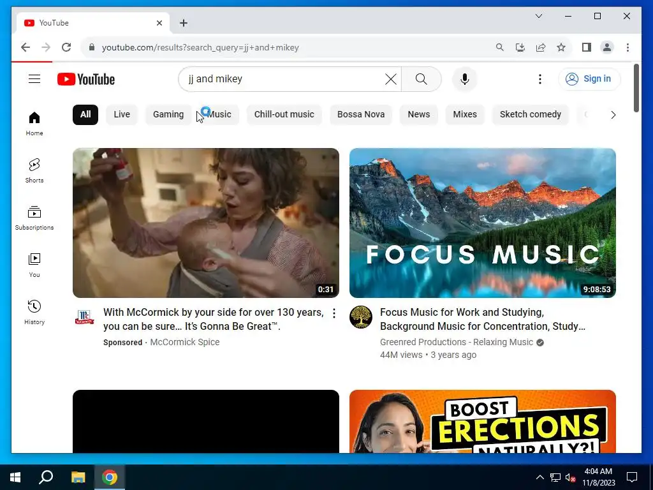Open the Boost Erections video thumbnail
The height and width of the screenshot is (490, 653).
coord(482,421)
